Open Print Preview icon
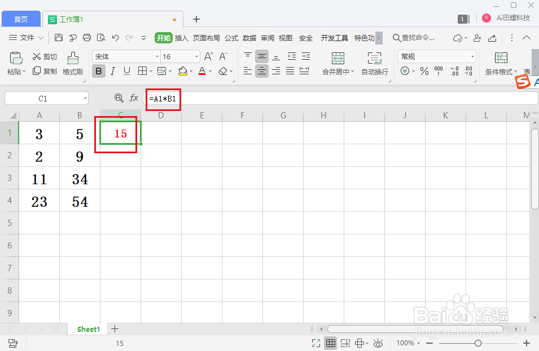 click(101, 37)
